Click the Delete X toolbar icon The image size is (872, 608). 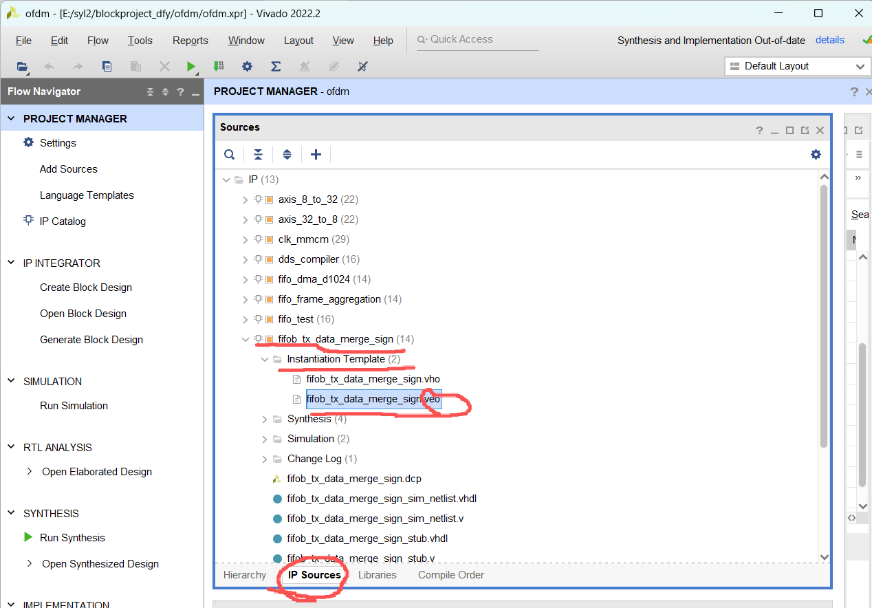click(x=164, y=67)
